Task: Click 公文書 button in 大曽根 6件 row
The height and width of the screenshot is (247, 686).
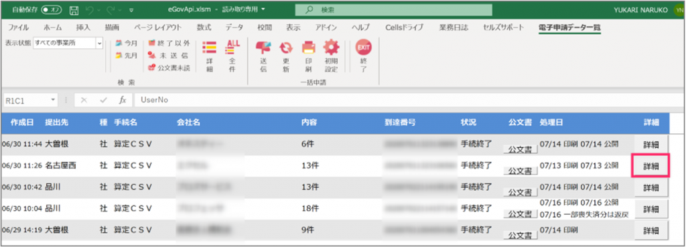Action: click(520, 149)
